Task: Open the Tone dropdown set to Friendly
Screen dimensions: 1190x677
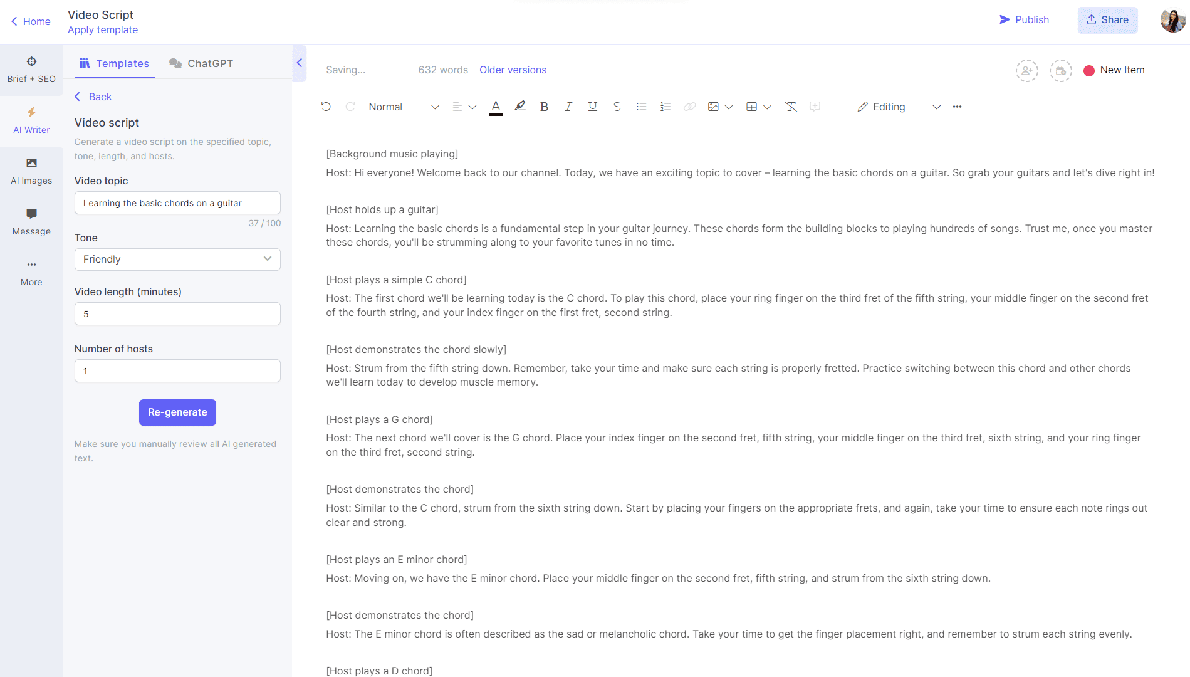Action: pyautogui.click(x=177, y=260)
